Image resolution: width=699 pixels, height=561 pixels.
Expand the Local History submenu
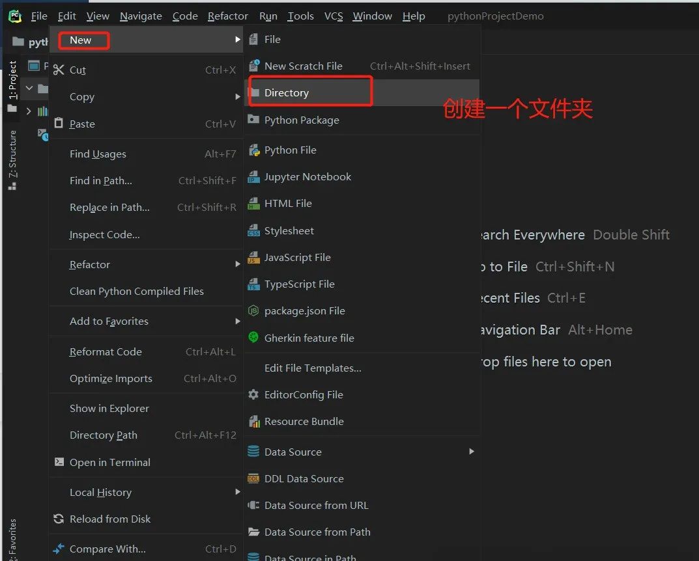[238, 493]
